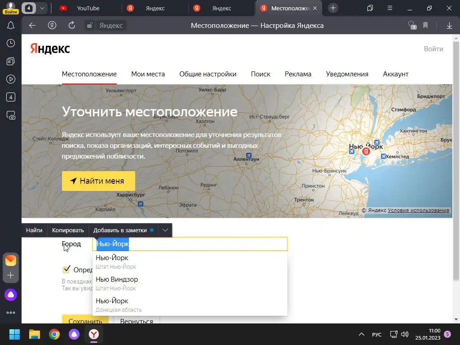Open Общие настройки tab
The image size is (460, 345).
click(208, 74)
